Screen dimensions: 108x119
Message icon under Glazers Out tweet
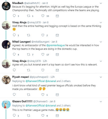pos(57,116)
